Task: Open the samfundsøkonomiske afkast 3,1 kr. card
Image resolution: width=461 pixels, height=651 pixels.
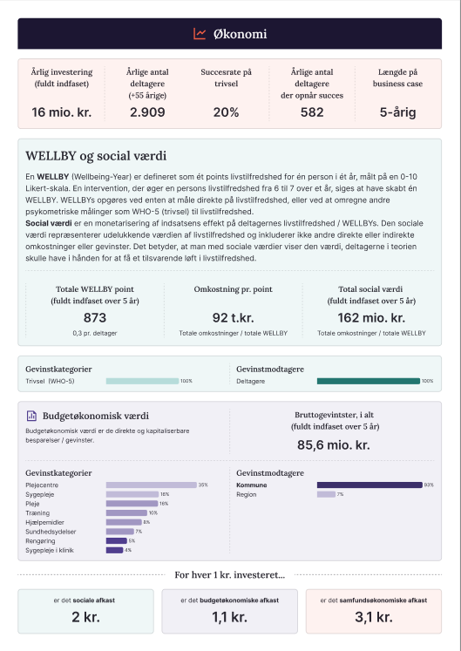Action: point(374,611)
